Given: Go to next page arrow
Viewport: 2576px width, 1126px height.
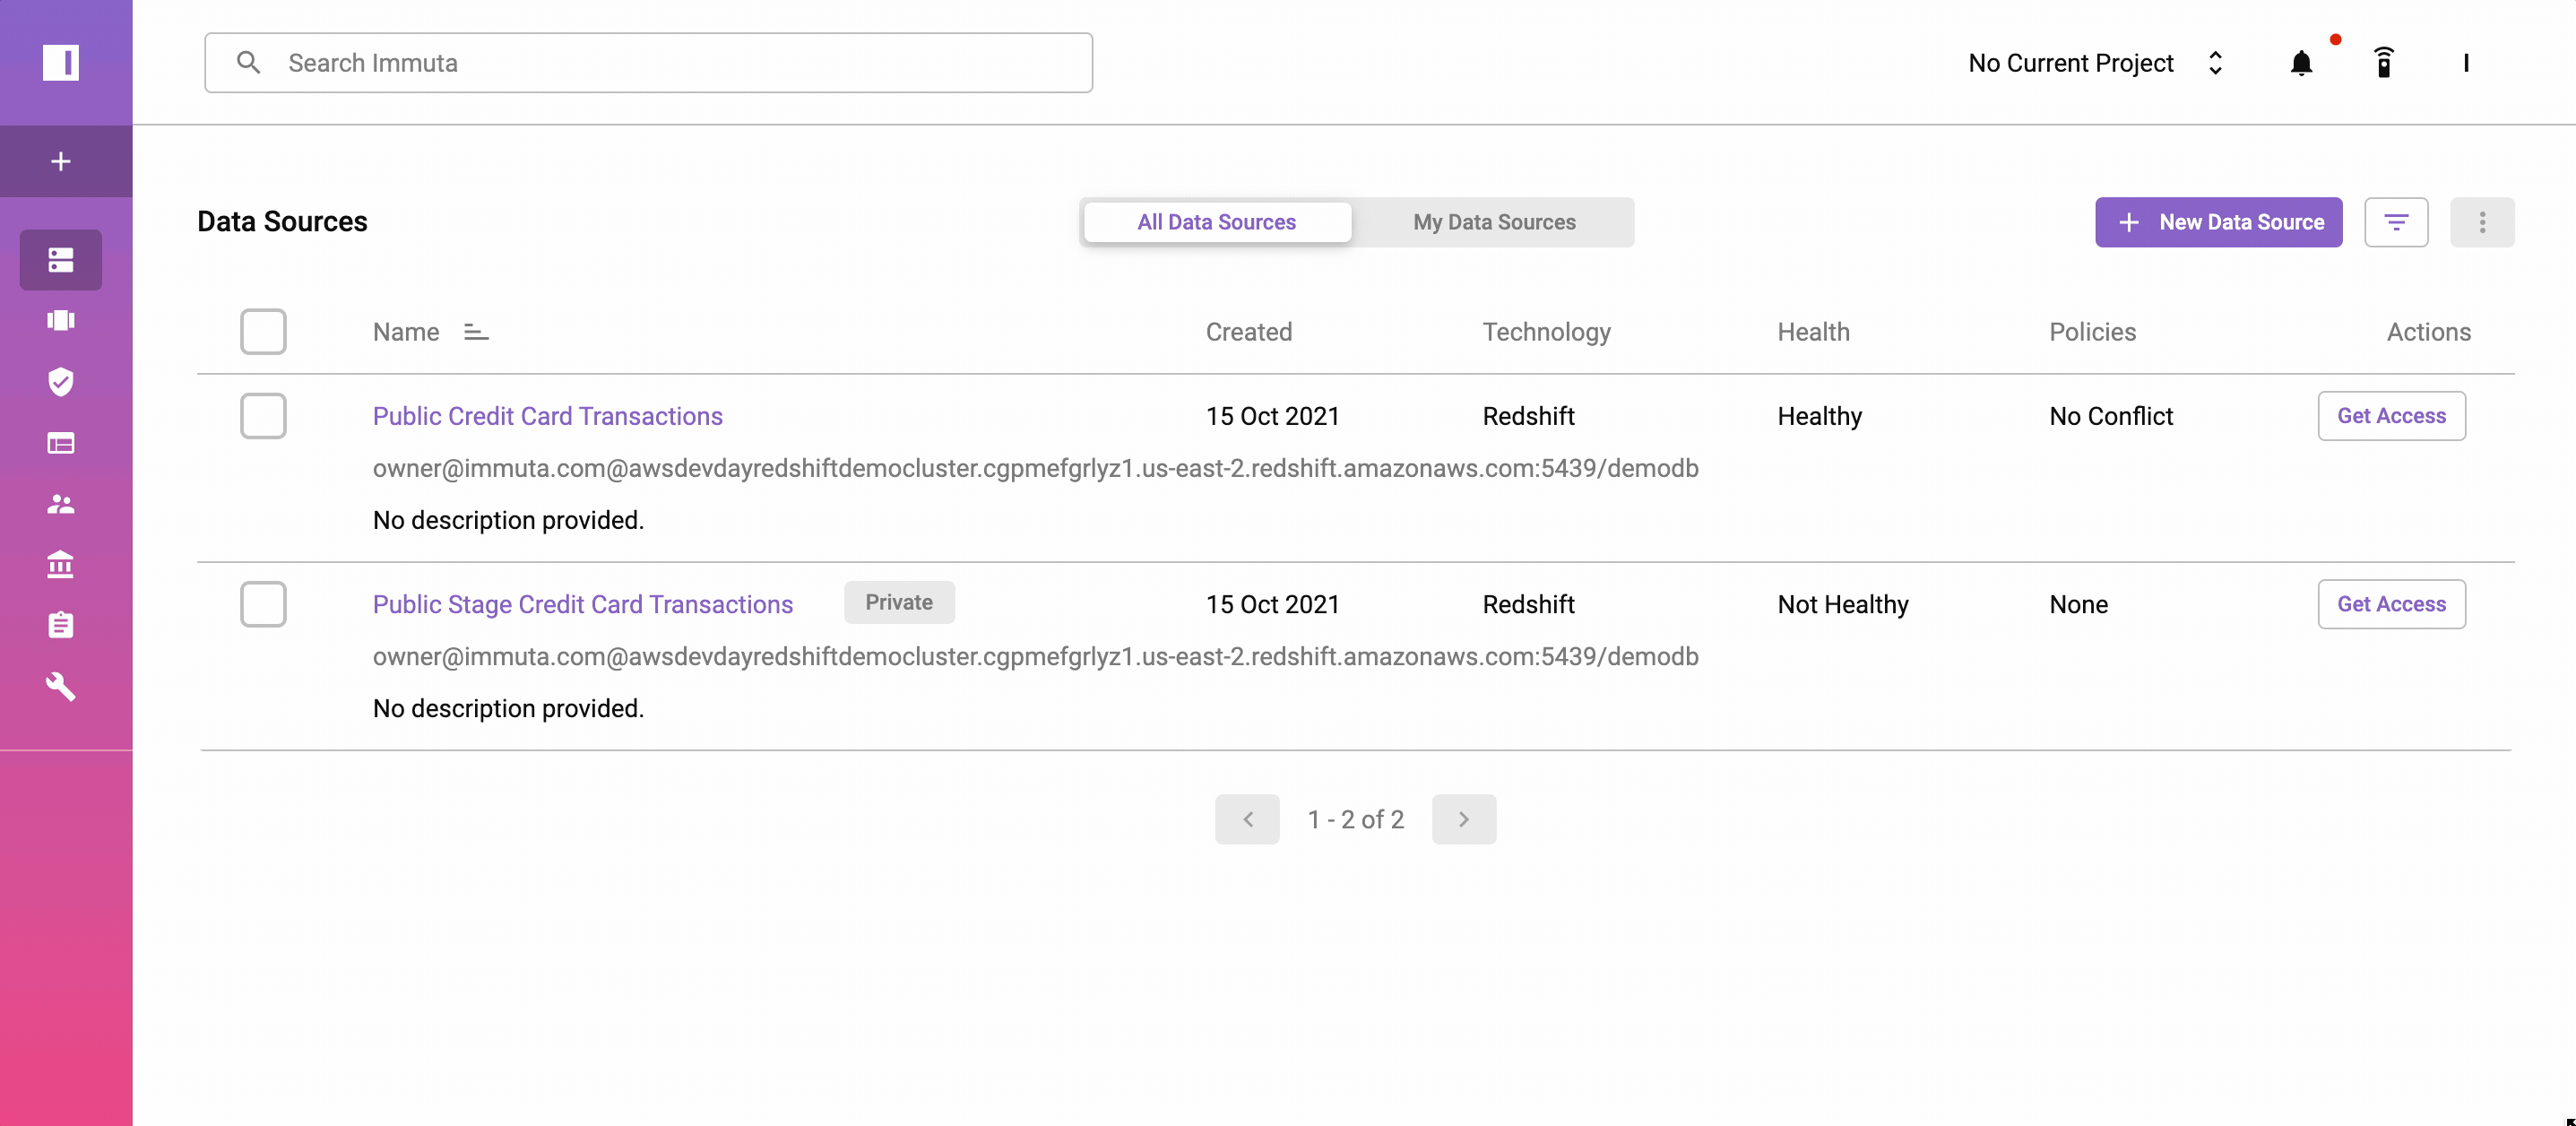Looking at the screenshot, I should (1464, 819).
